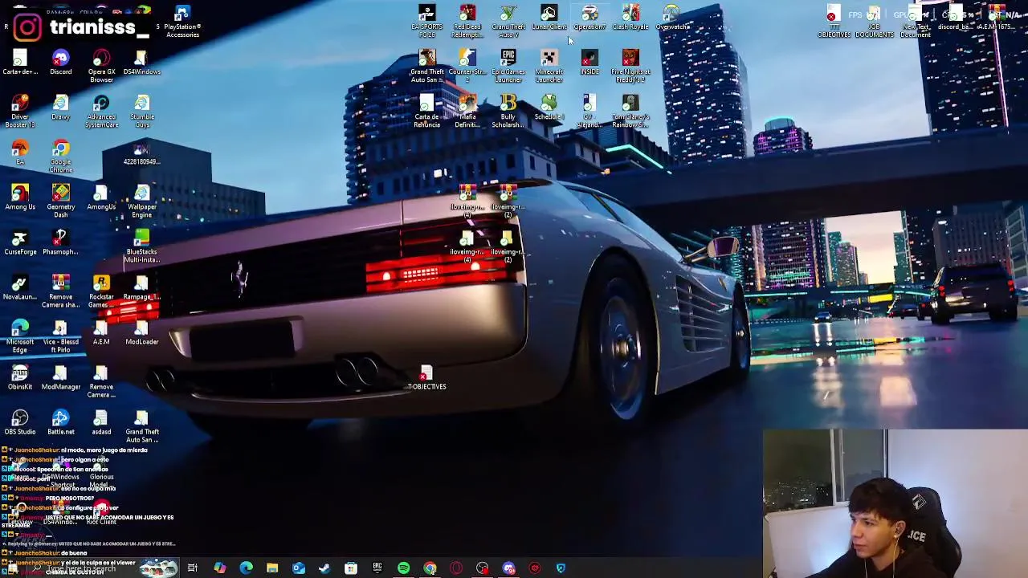Open Epic Games from the taskbar

pyautogui.click(x=377, y=568)
